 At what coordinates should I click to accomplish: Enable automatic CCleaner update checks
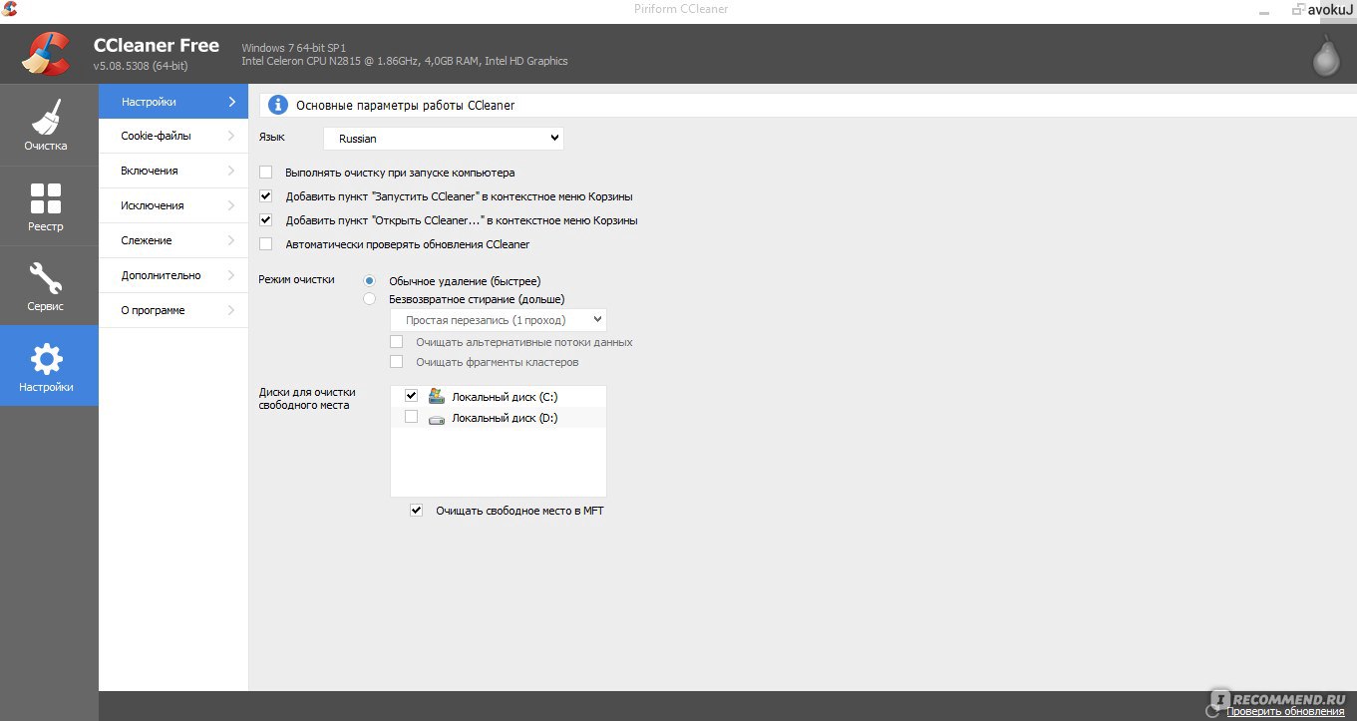click(x=265, y=244)
